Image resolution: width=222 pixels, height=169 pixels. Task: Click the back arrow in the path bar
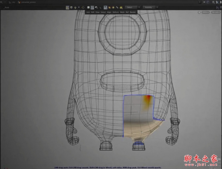click(1, 2)
